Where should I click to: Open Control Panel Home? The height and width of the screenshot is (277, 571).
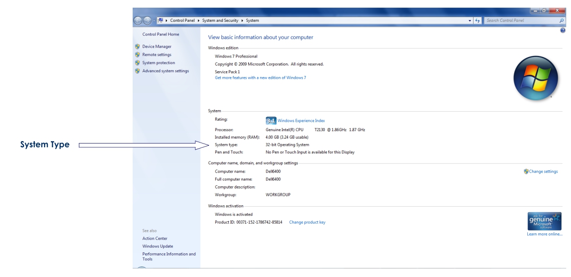(x=161, y=35)
